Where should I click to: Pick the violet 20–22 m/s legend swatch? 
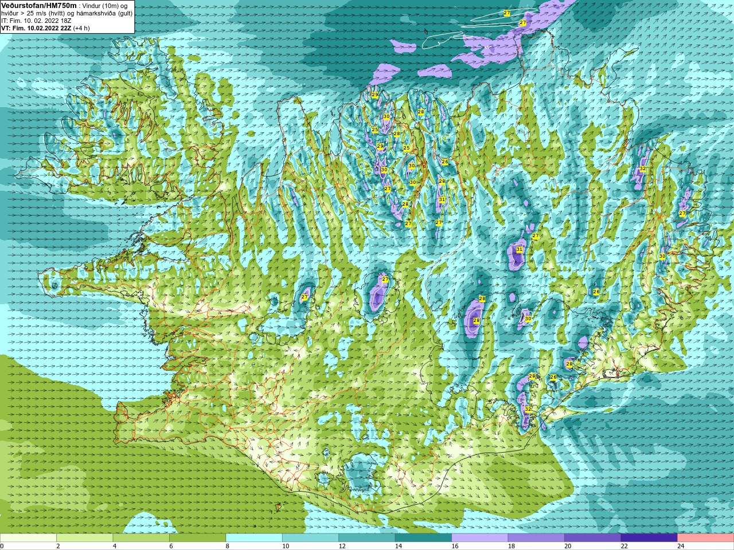593,538
